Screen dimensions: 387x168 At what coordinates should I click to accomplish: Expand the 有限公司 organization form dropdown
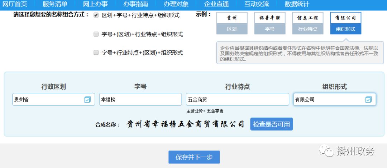point(328,100)
